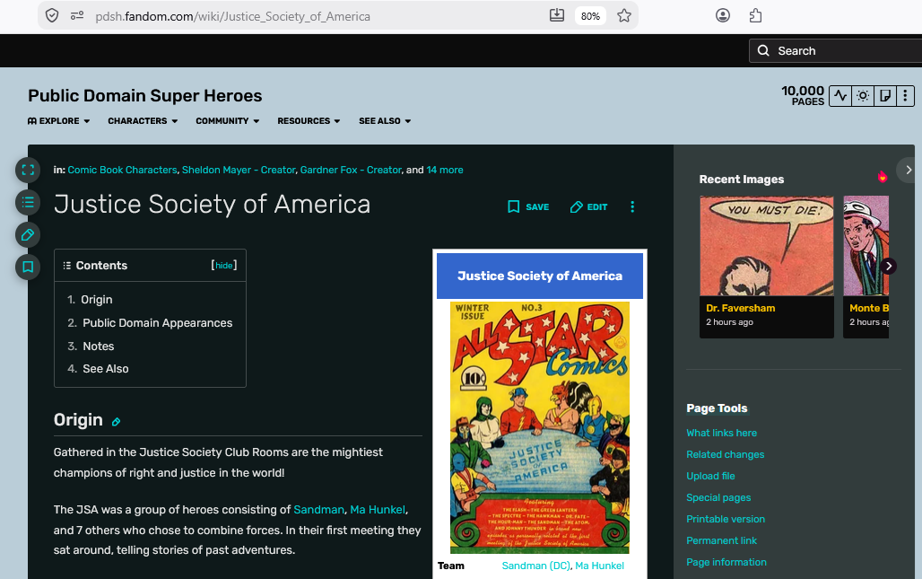Image resolution: width=922 pixels, height=579 pixels.
Task: Set browser zoom level 80% indicator
Action: click(590, 16)
